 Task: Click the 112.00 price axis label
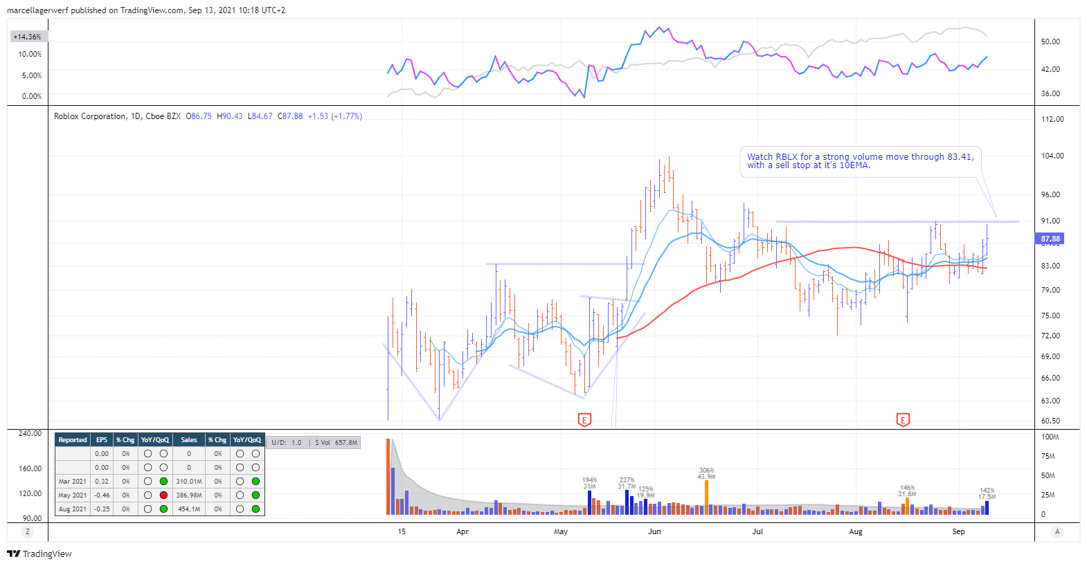click(1052, 119)
